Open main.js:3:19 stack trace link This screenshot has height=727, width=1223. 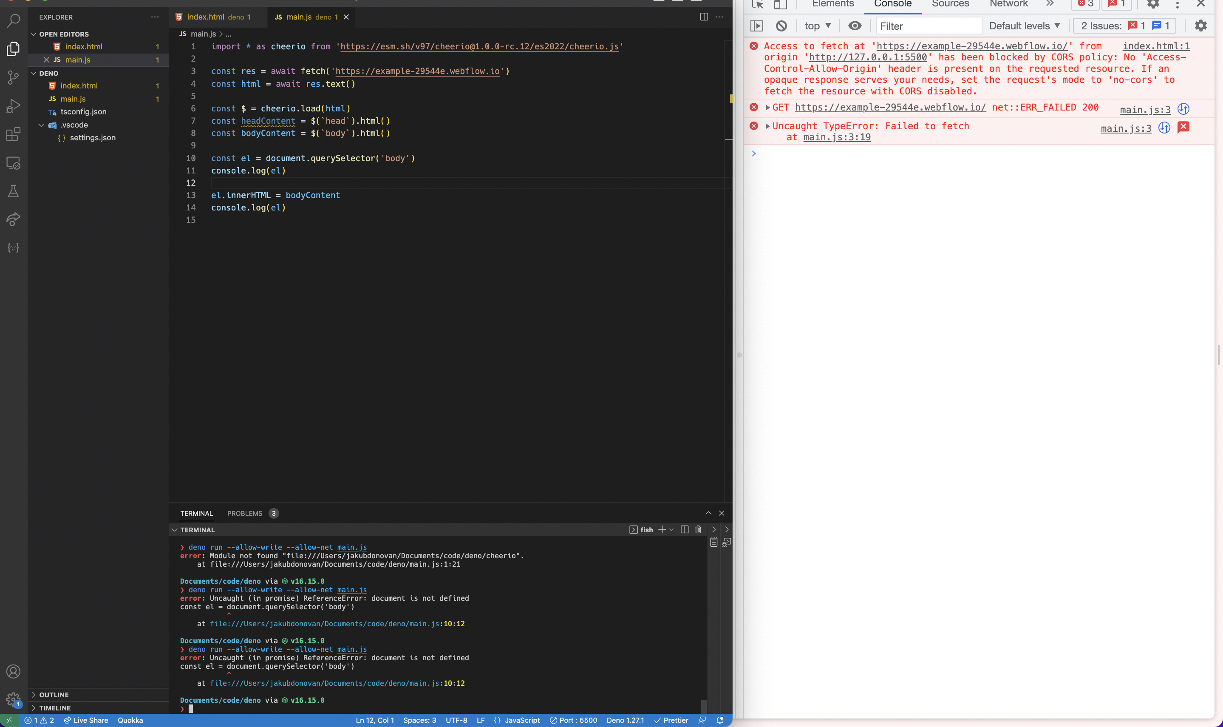click(837, 137)
